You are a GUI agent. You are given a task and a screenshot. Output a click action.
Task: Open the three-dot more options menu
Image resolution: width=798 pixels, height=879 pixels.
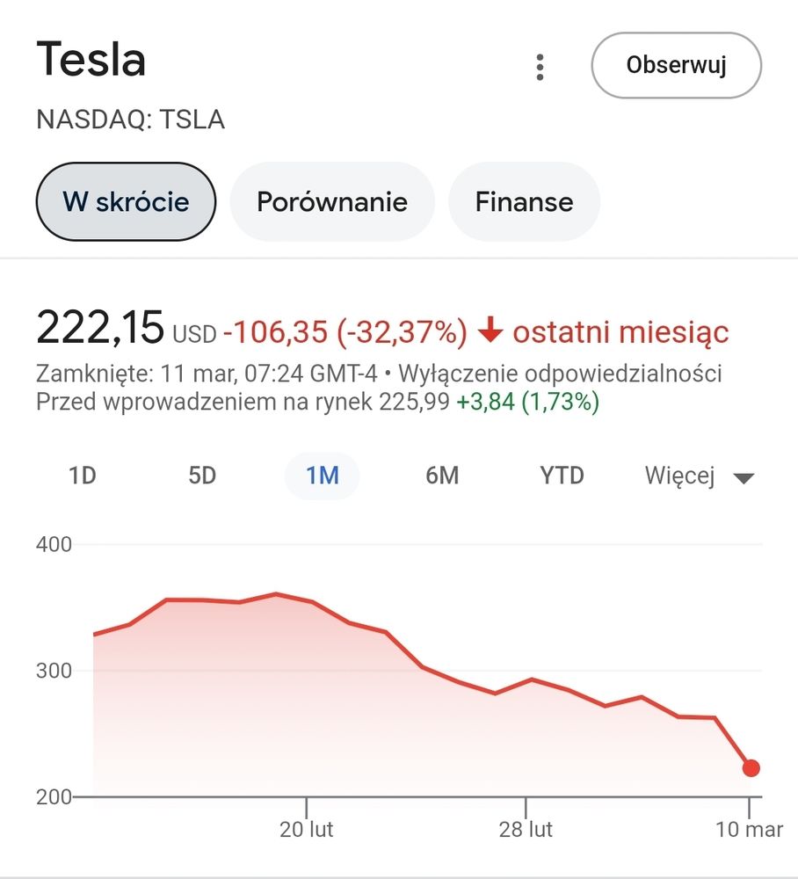coord(540,67)
